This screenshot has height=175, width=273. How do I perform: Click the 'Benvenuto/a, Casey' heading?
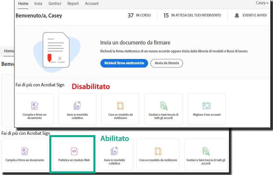39,15
